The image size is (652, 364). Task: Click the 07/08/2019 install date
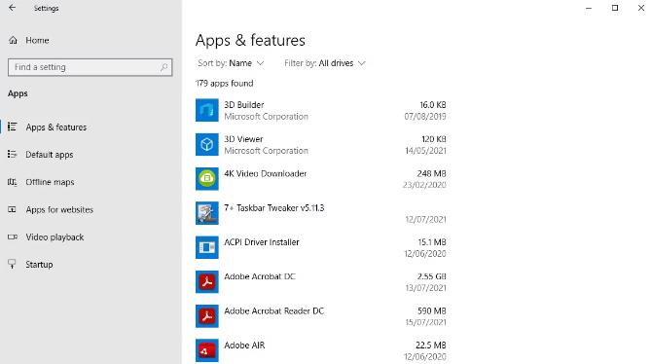[425, 117]
